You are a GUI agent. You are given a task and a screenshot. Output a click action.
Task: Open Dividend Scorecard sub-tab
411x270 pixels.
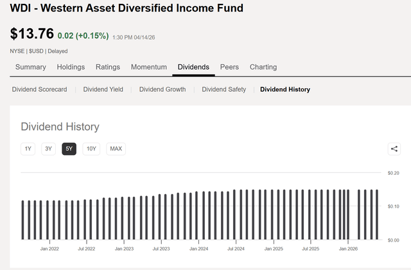[x=39, y=89]
